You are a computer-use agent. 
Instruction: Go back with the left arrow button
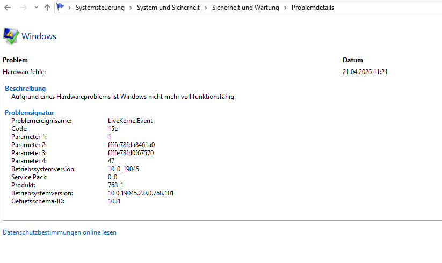(8, 8)
